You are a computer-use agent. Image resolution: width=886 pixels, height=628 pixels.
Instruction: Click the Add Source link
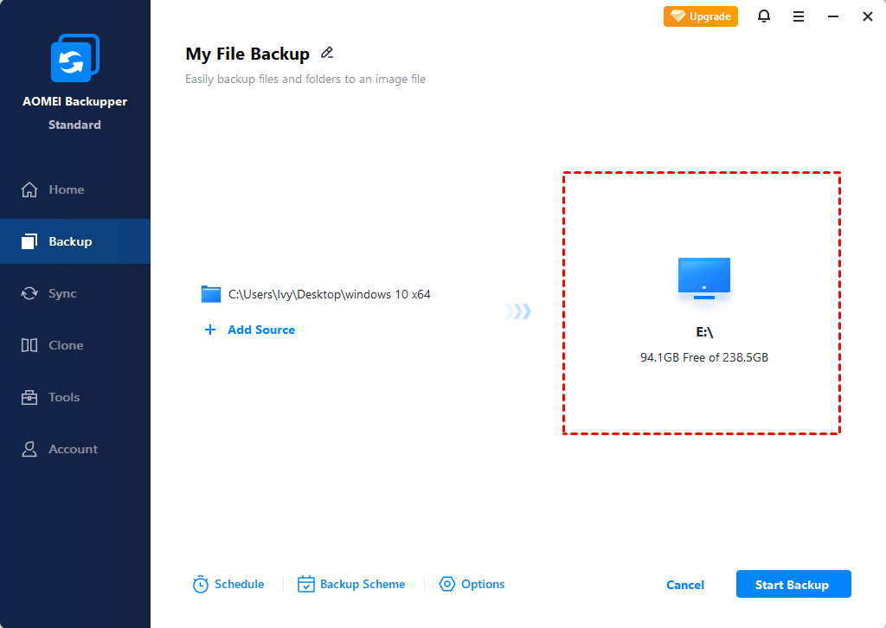(261, 330)
